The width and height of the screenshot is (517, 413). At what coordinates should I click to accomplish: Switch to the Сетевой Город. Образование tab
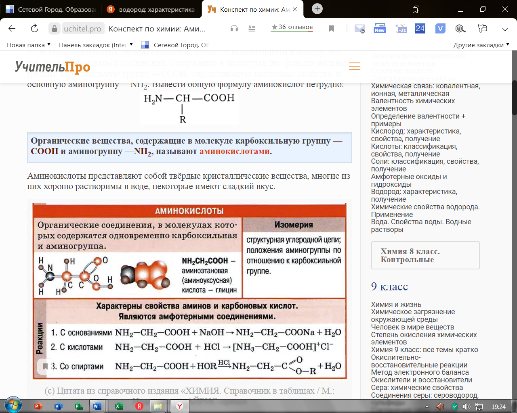point(50,9)
